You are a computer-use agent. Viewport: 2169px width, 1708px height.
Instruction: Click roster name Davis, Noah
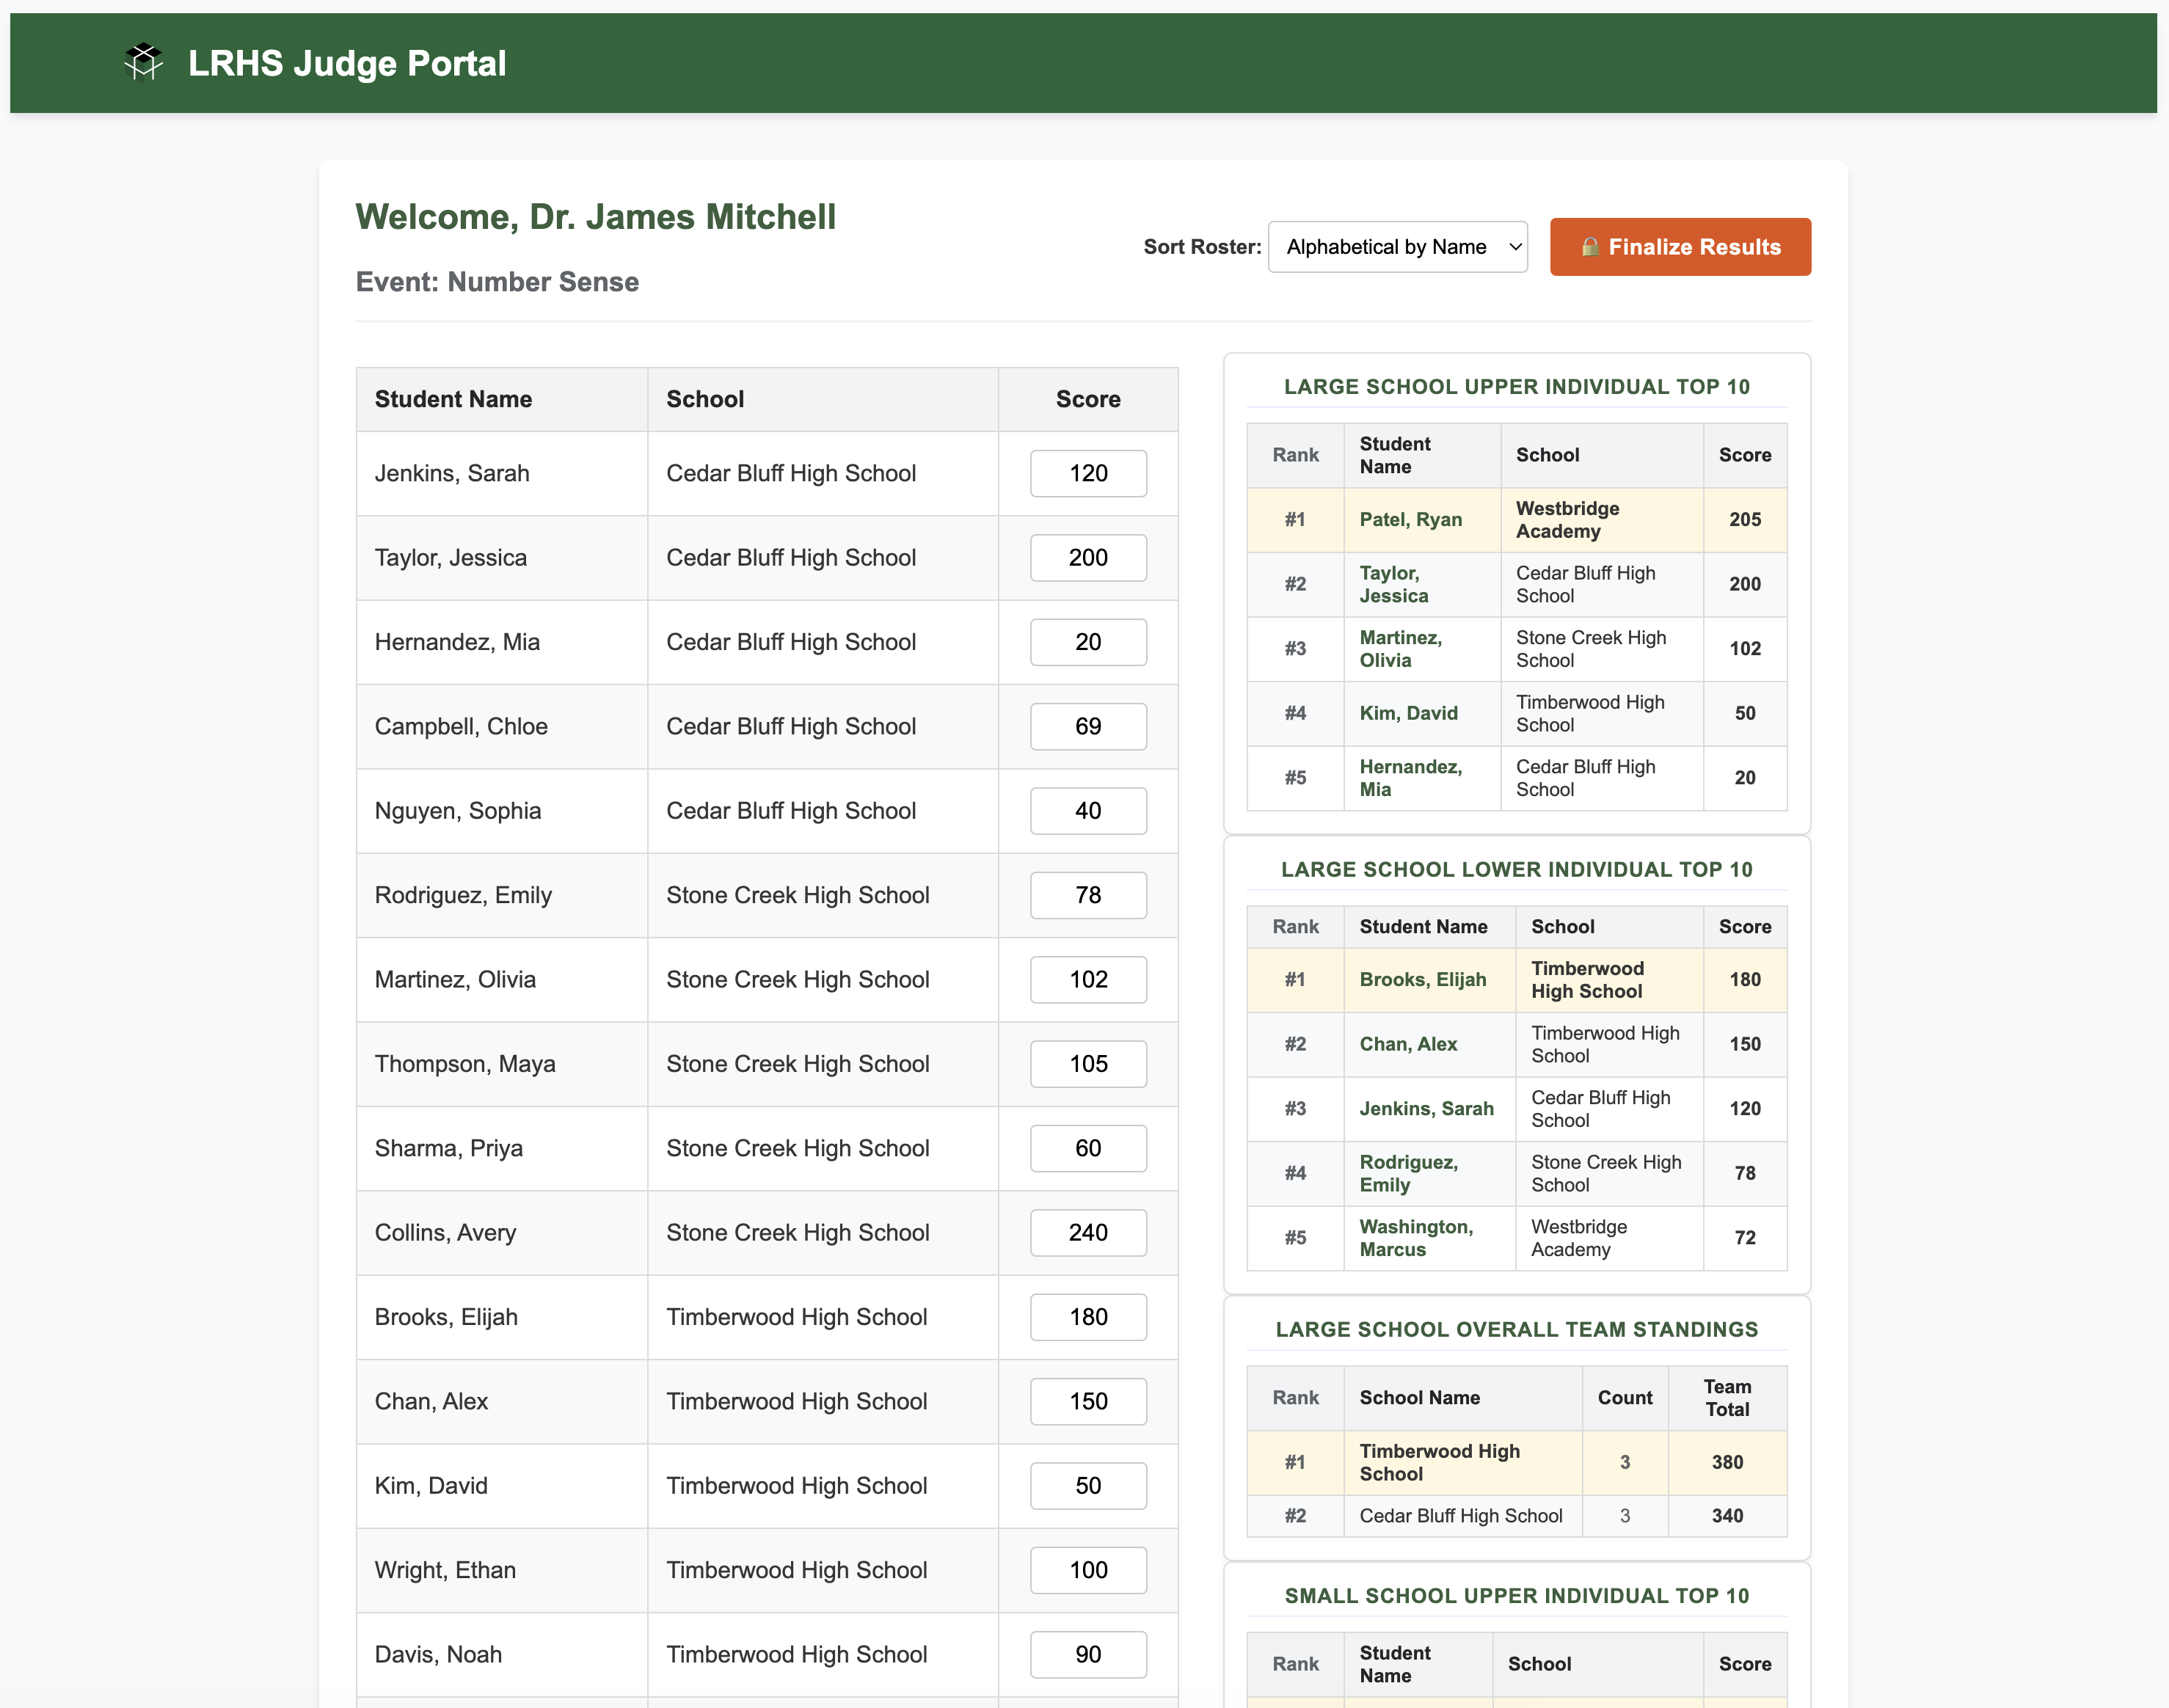click(438, 1654)
